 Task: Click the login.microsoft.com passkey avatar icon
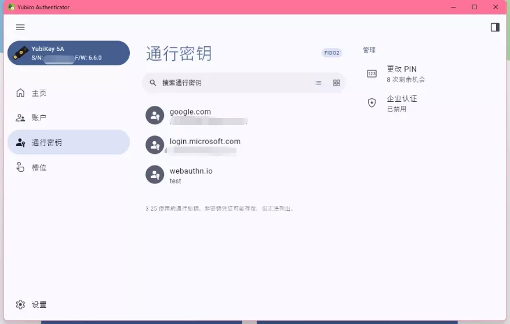(x=155, y=145)
